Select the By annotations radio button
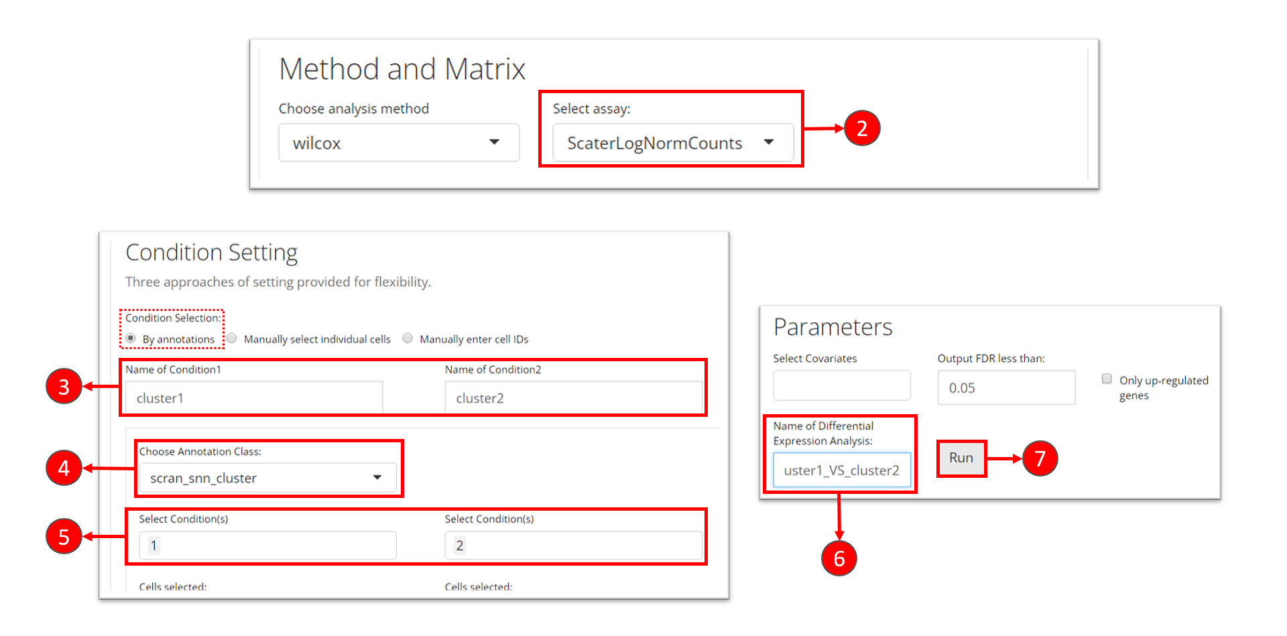1287x636 pixels. 131,338
